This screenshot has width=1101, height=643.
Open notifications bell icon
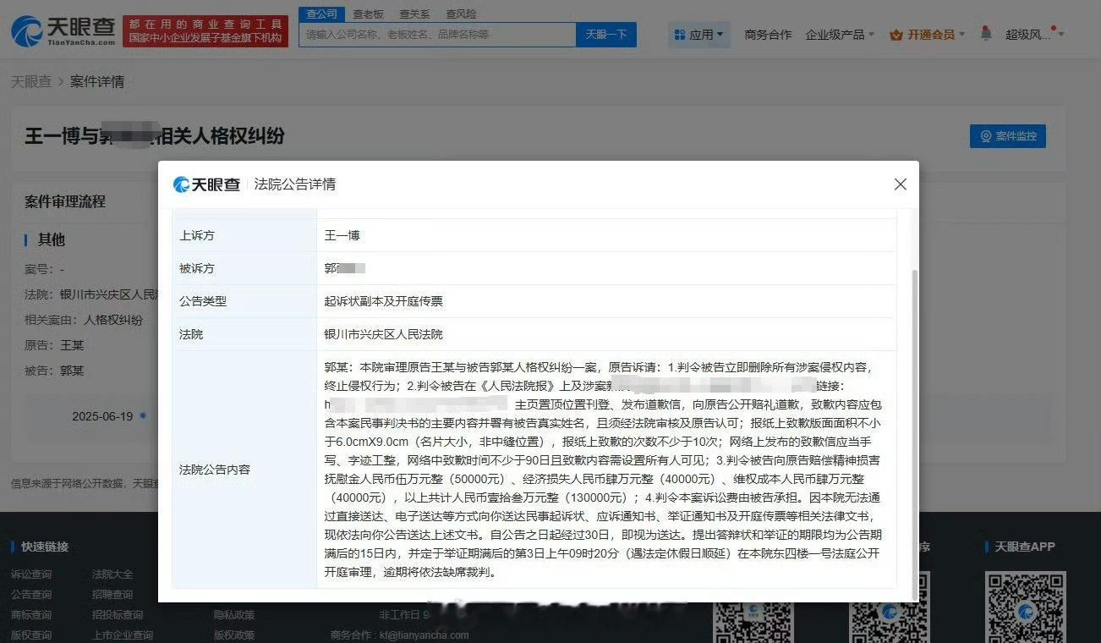point(986,33)
